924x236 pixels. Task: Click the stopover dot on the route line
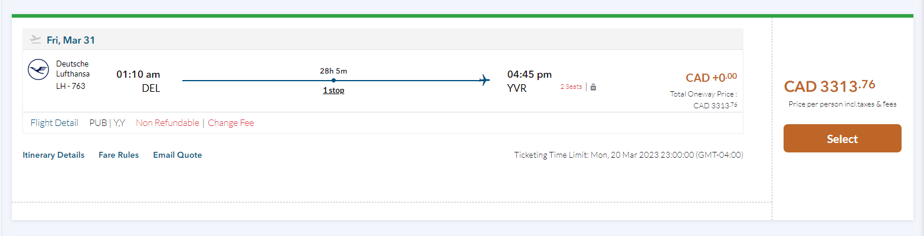[x=333, y=80]
